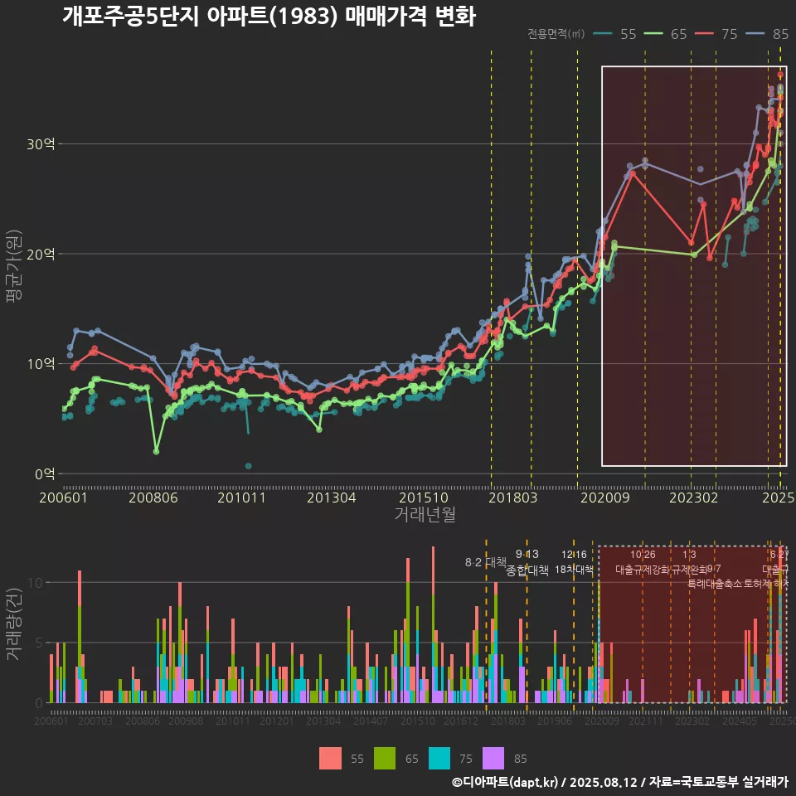
Task: Click the 85 legend line in top legend
Action: pyautogui.click(x=755, y=34)
